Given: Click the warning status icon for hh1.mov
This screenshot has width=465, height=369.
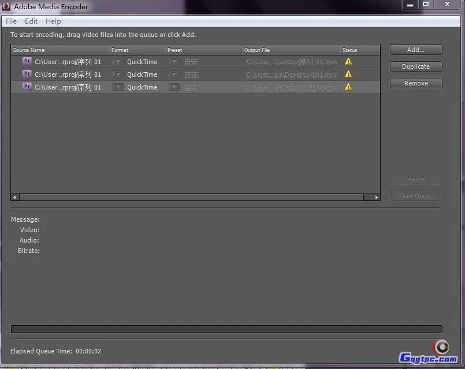Looking at the screenshot, I should tap(348, 74).
